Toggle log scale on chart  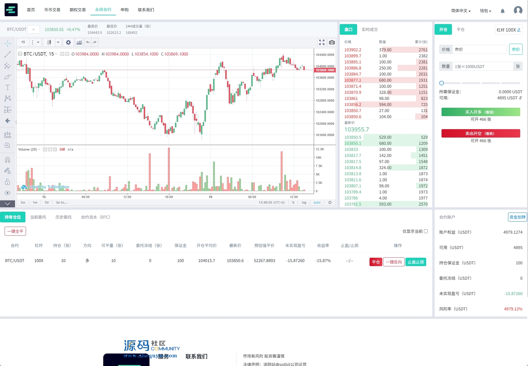pyautogui.click(x=304, y=202)
